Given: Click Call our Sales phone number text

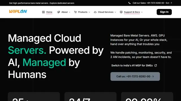Looking at the screenshot, I should coord(152,3).
